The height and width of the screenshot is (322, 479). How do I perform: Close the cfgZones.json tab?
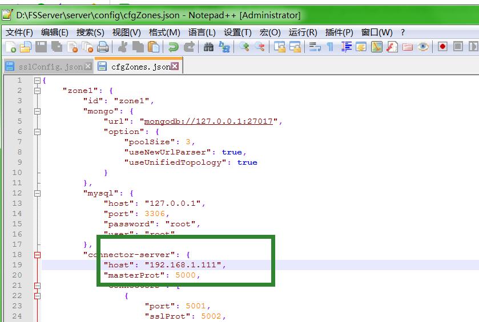(175, 67)
